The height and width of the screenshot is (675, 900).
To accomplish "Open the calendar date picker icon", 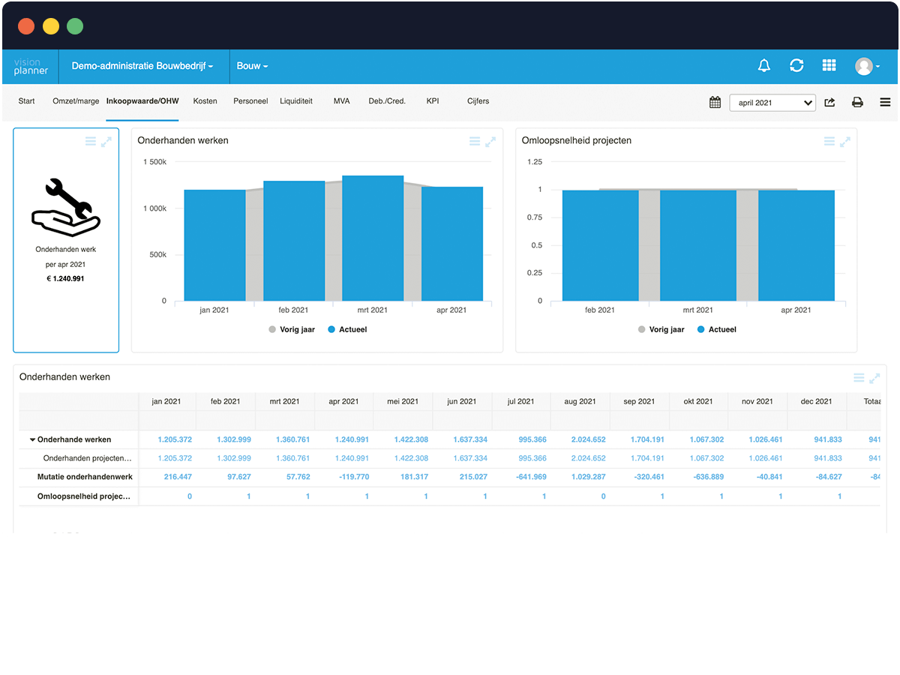I will [715, 102].
